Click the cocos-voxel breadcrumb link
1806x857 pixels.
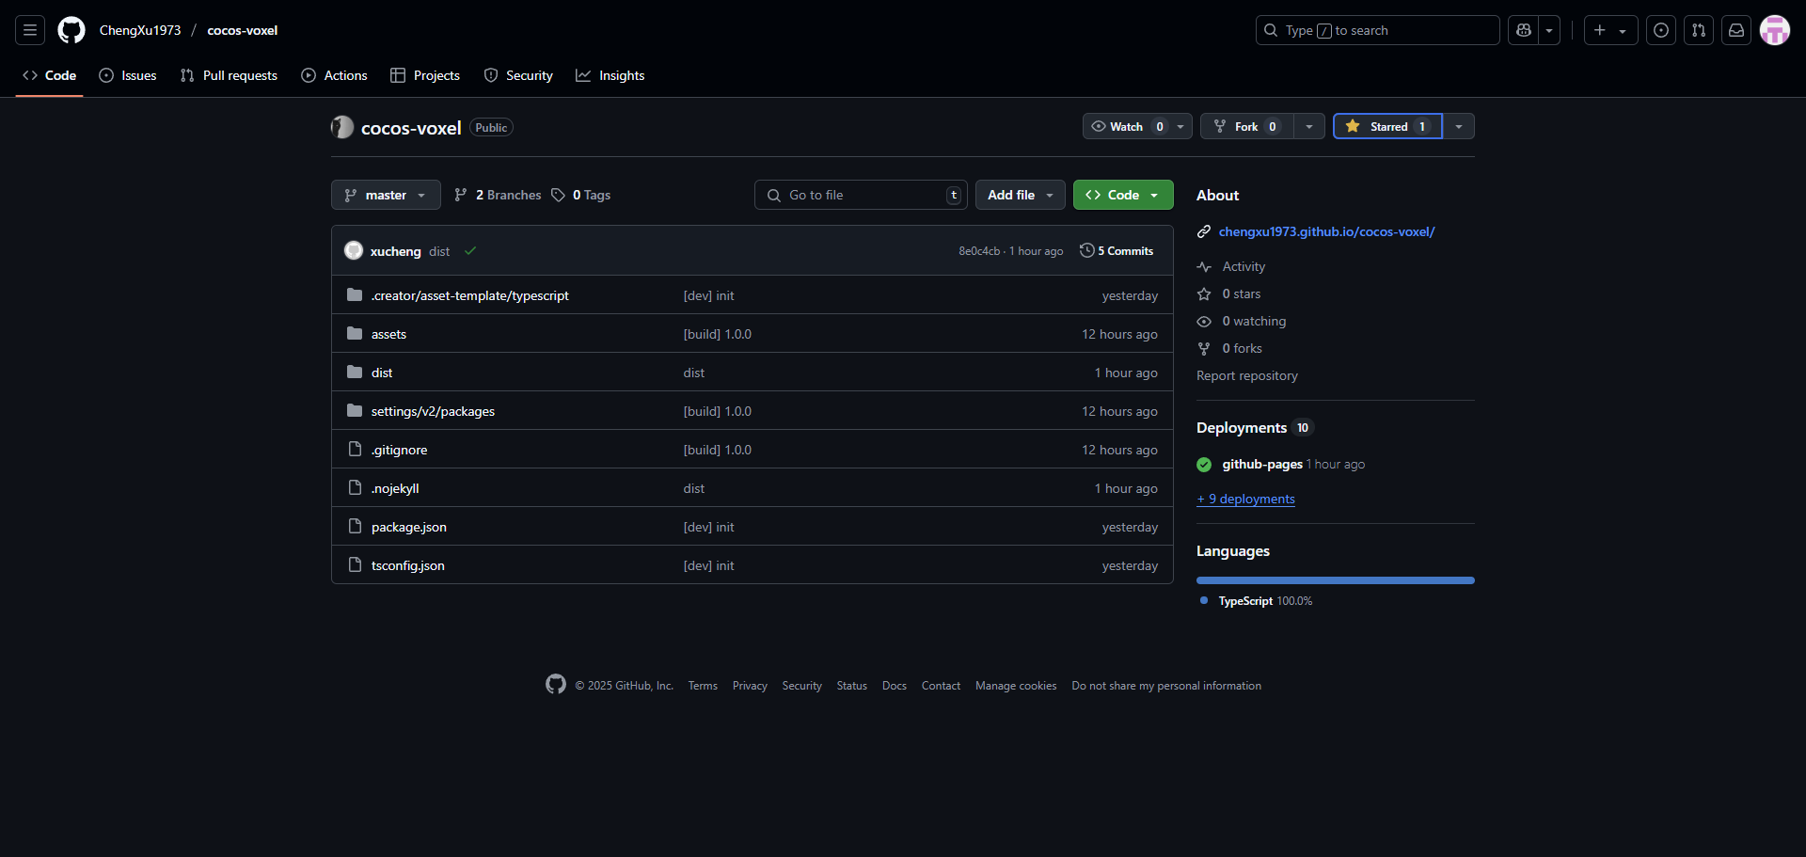[x=243, y=30]
